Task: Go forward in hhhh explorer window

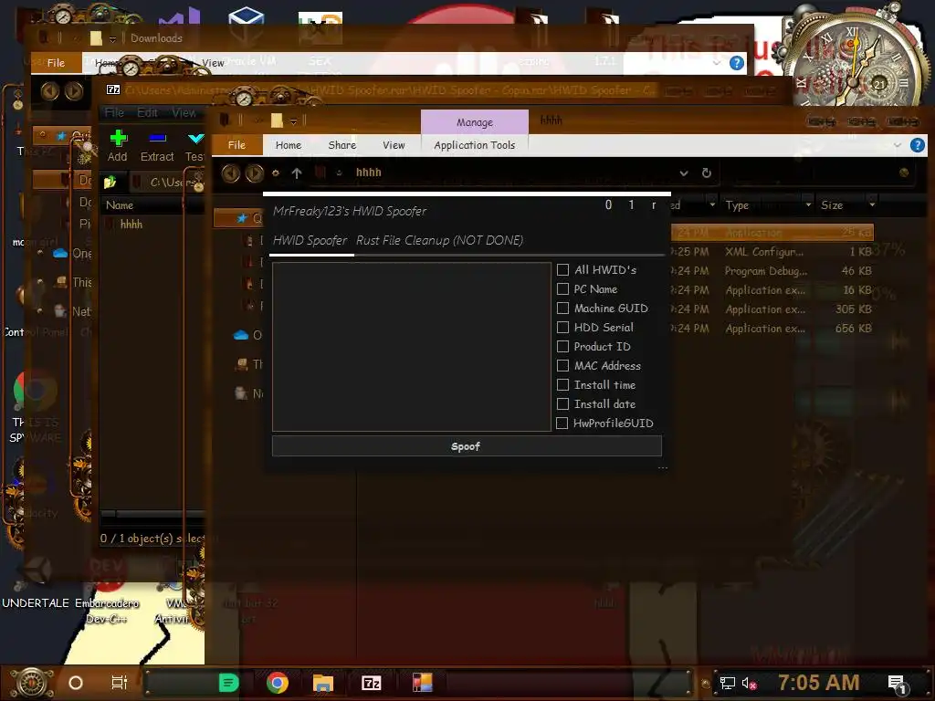Action: pos(254,173)
